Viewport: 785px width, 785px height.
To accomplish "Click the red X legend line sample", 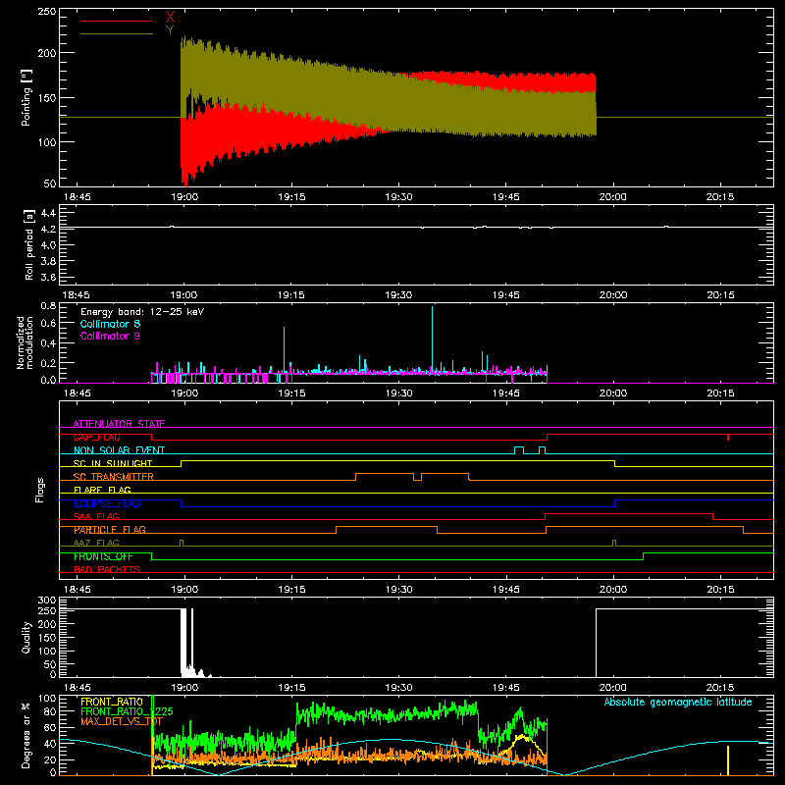I will click(x=117, y=21).
